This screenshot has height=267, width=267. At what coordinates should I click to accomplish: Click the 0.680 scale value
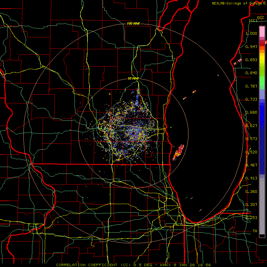pos(251,112)
